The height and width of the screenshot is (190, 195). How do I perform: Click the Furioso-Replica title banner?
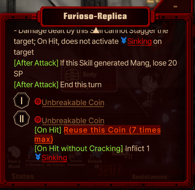(x=95, y=16)
